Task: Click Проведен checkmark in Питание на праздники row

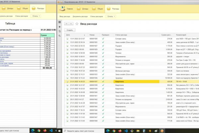Action: click(103, 99)
